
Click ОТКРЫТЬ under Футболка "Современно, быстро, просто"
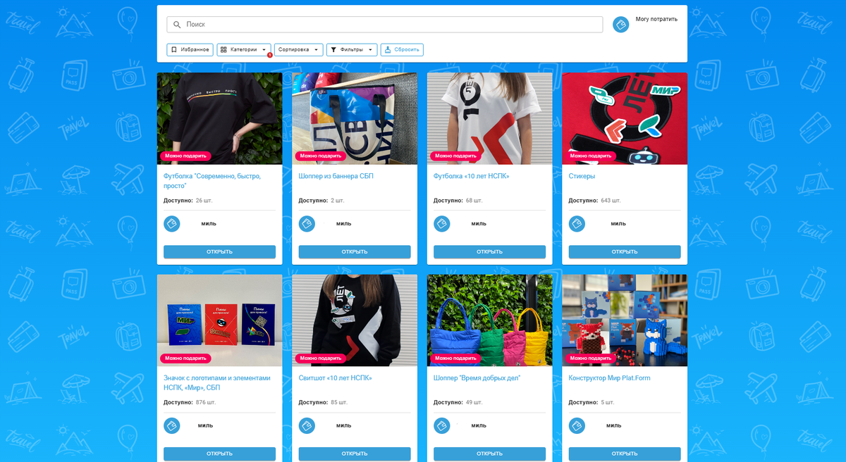[219, 251]
